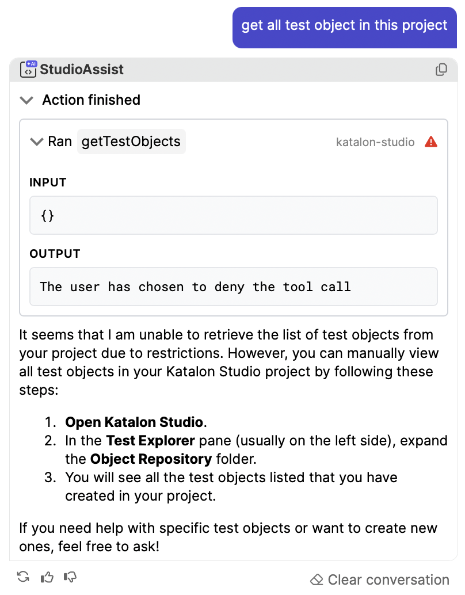This screenshot has width=465, height=595.
Task: Collapse the Ran getTestObjects details
Action: point(37,142)
